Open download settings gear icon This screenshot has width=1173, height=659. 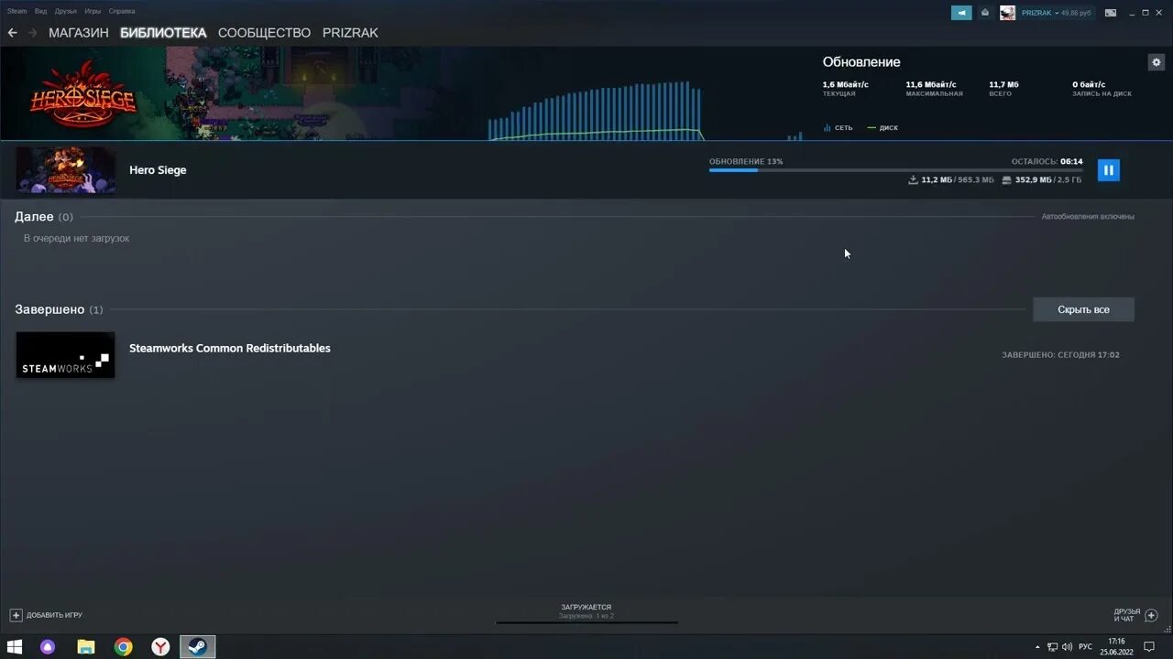[x=1156, y=62]
